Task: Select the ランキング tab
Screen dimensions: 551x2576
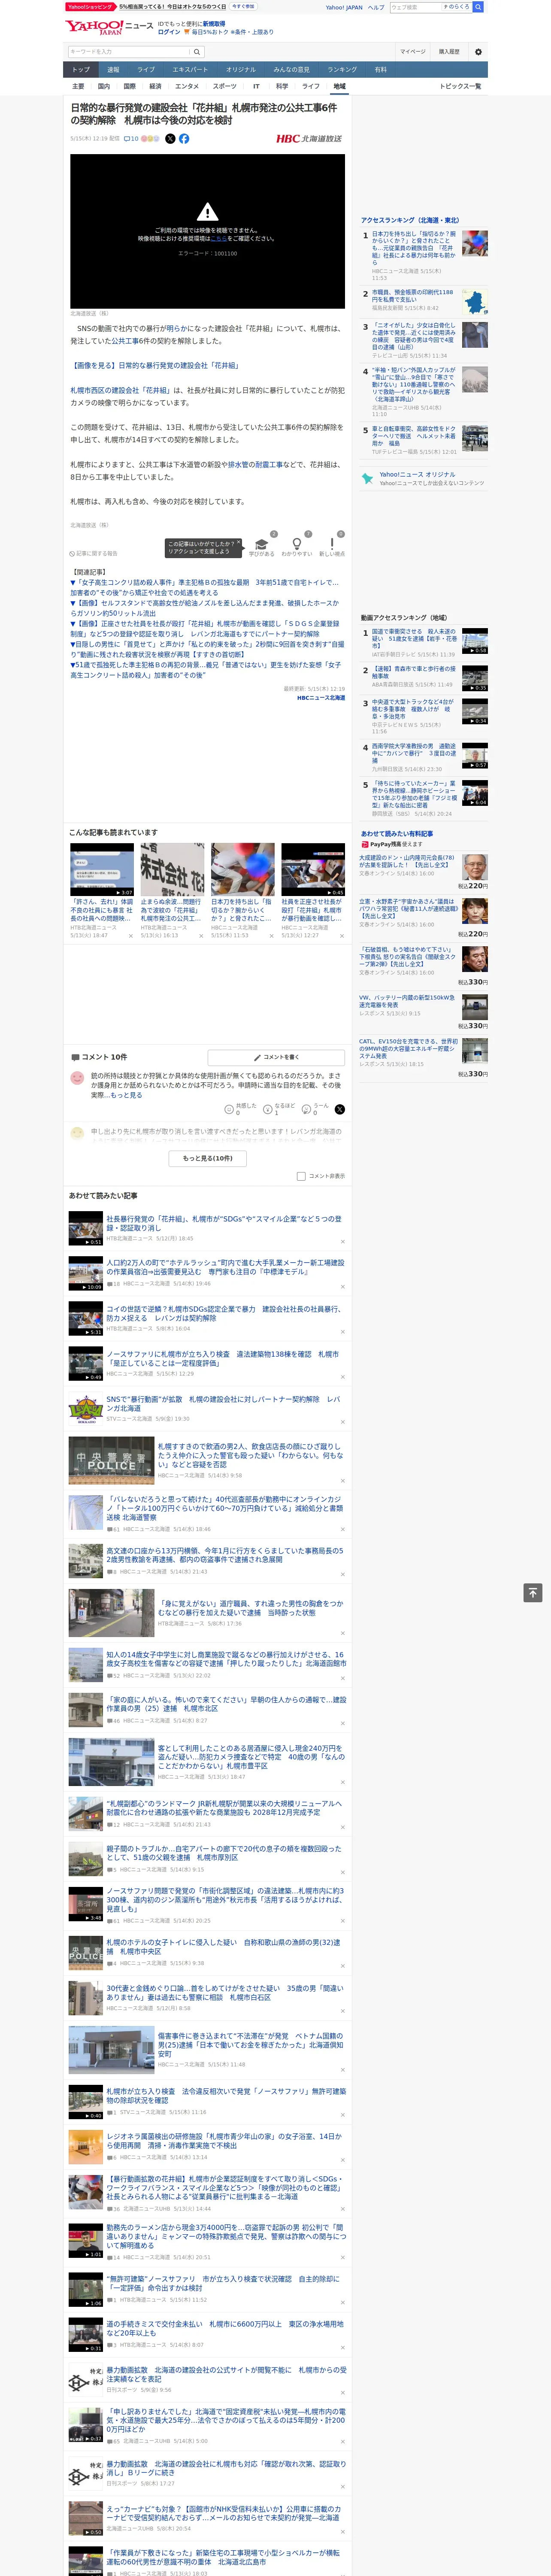Action: [342, 70]
